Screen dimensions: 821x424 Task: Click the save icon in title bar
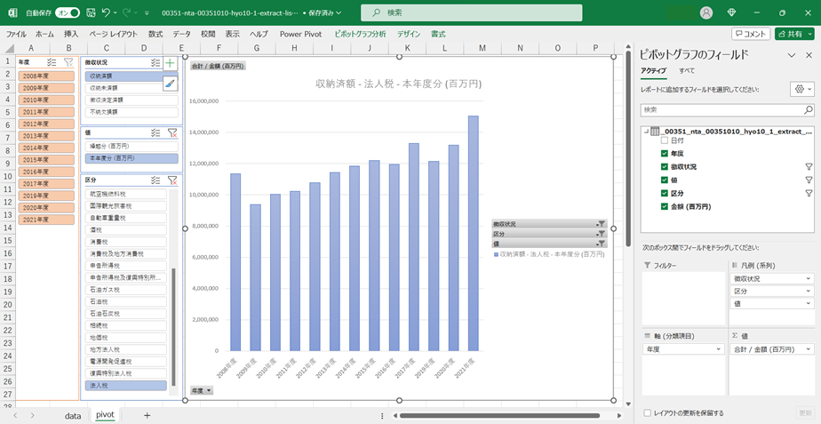(x=89, y=13)
